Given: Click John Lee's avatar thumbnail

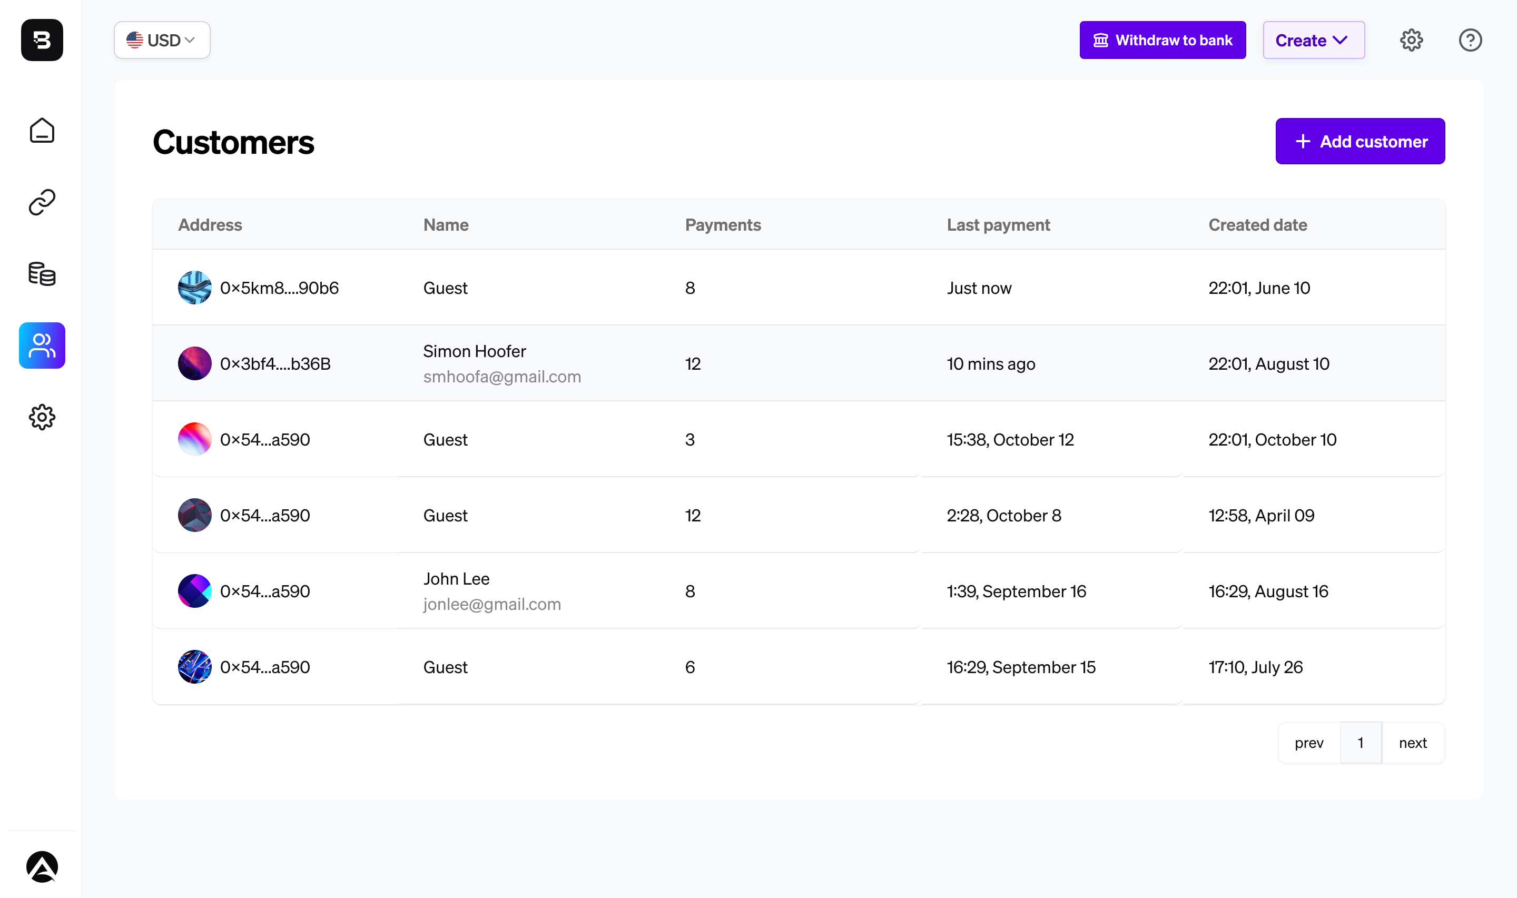Looking at the screenshot, I should click(194, 590).
